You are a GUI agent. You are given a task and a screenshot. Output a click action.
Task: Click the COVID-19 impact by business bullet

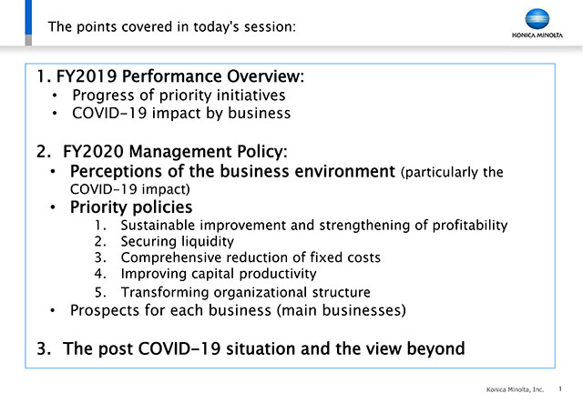[181, 114]
